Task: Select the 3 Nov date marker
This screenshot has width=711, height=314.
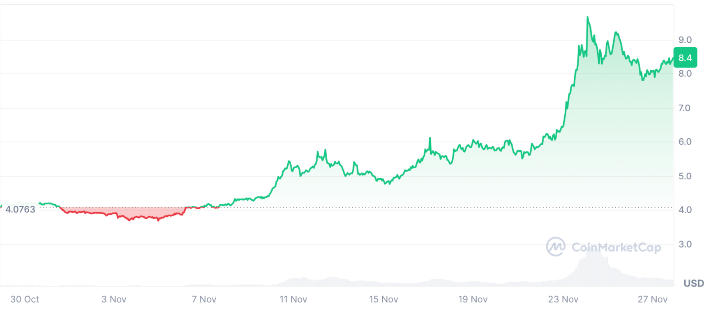Action: (x=114, y=299)
